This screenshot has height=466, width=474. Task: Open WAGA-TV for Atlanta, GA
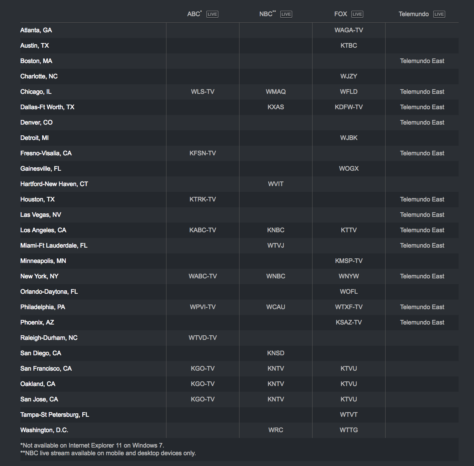pyautogui.click(x=349, y=30)
